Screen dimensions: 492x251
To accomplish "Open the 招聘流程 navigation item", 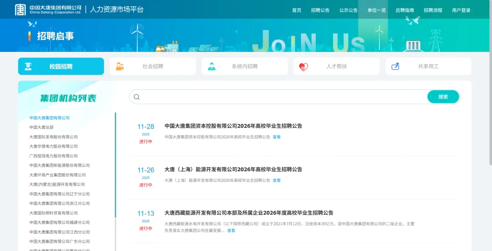I will [433, 10].
